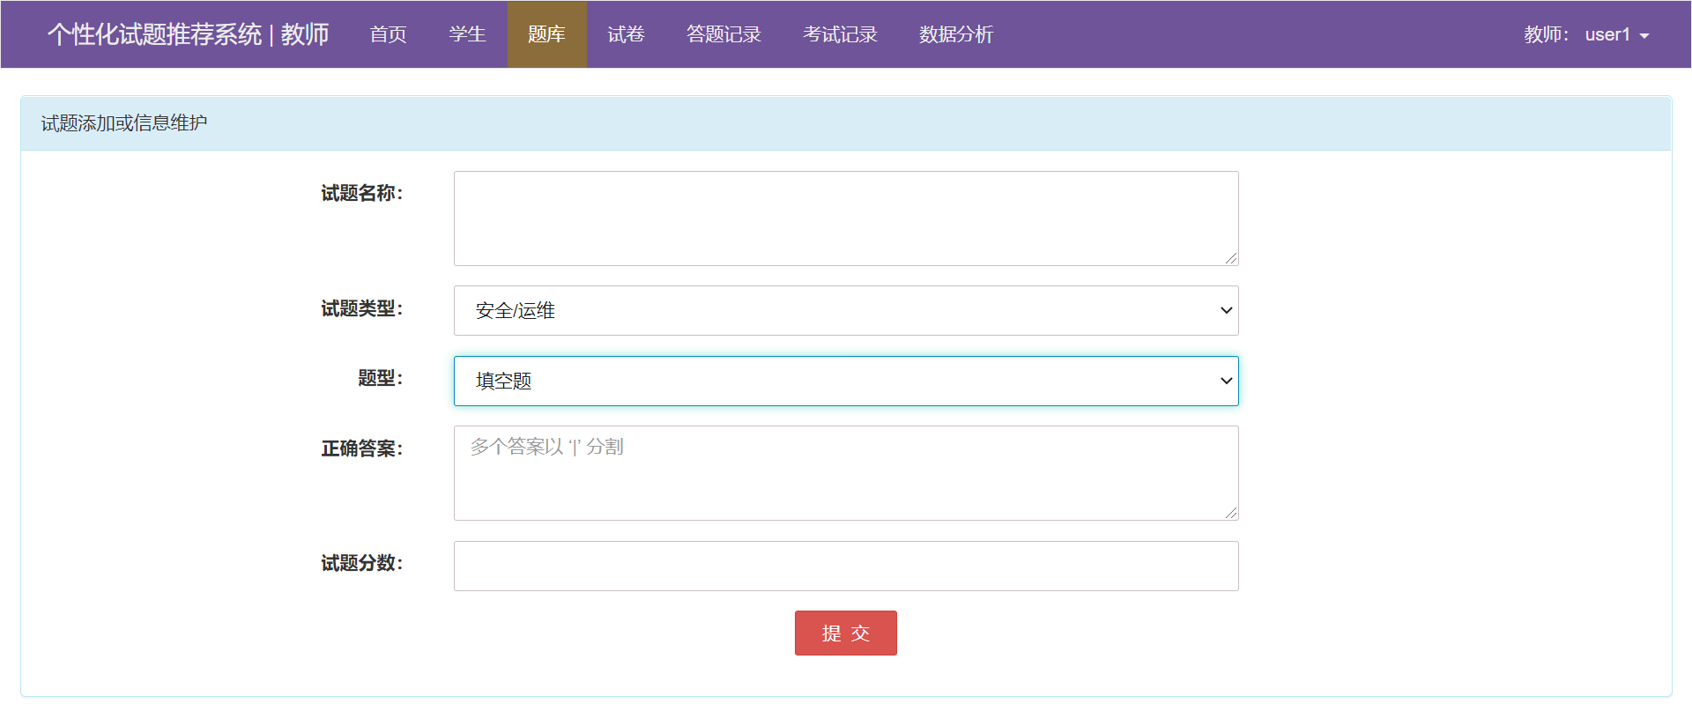Screen dimensions: 1692x726
Task: Expand the 试题类型 dropdown showing 安全/运维
Action: [x=846, y=310]
